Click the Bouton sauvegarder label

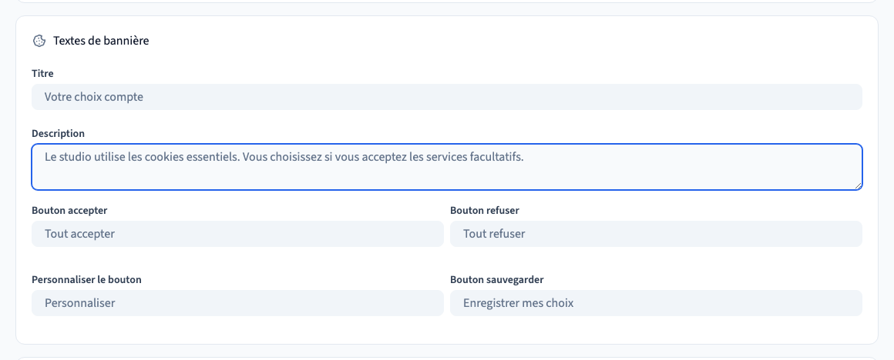click(x=496, y=280)
